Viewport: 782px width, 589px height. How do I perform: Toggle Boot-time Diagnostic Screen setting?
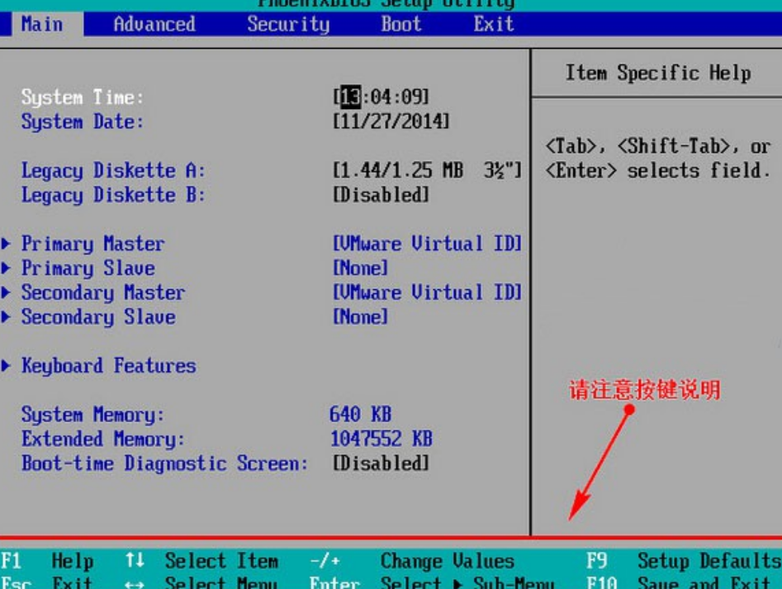coord(381,463)
